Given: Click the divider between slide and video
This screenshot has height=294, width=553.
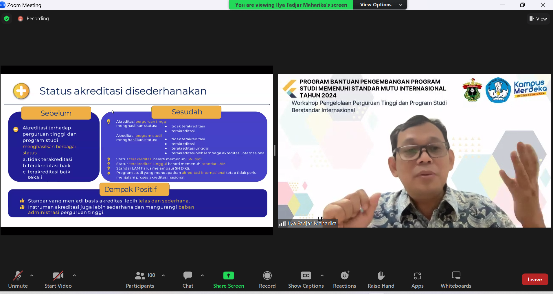Looking at the screenshot, I should click(x=275, y=150).
